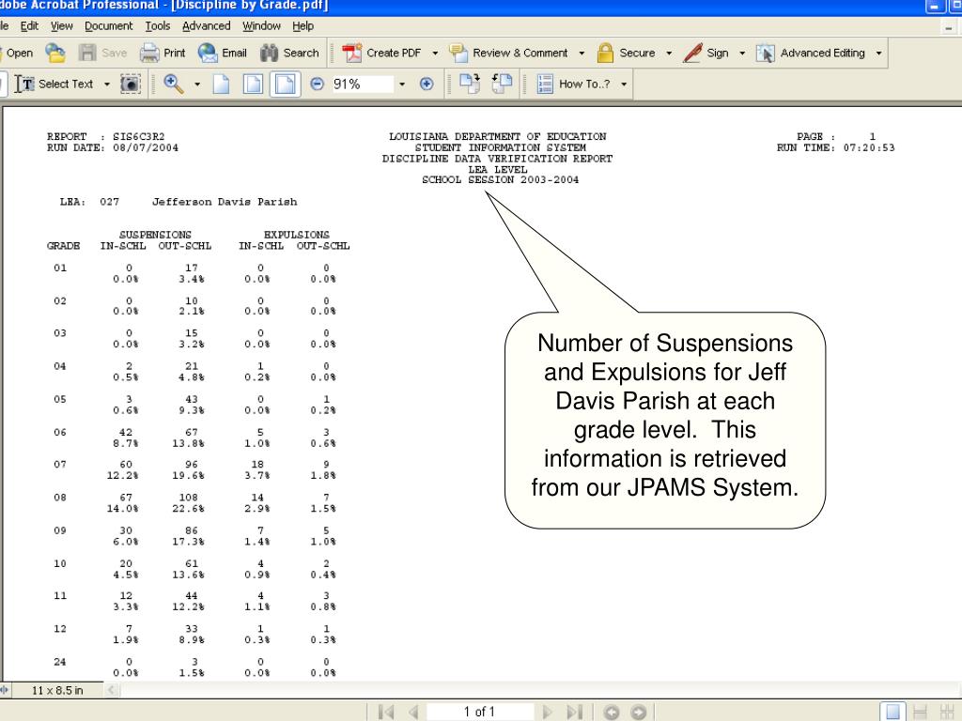Image resolution: width=962 pixels, height=721 pixels.
Task: Go to the last page
Action: (x=574, y=712)
